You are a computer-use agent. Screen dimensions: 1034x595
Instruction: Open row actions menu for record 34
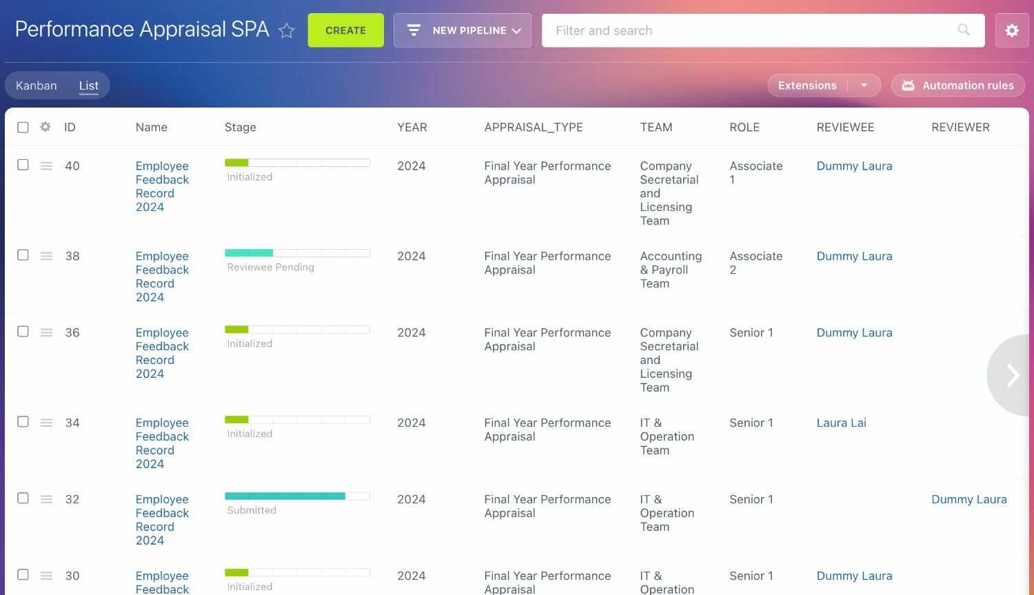46,423
